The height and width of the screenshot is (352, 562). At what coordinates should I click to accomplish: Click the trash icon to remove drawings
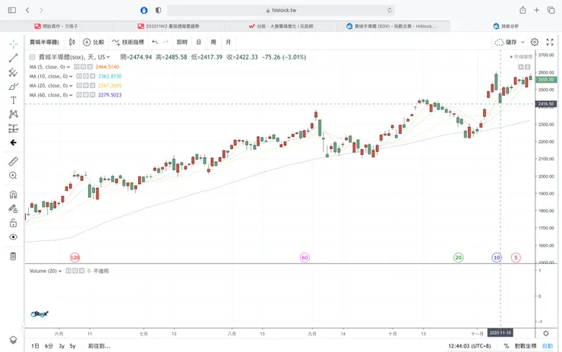point(13,256)
